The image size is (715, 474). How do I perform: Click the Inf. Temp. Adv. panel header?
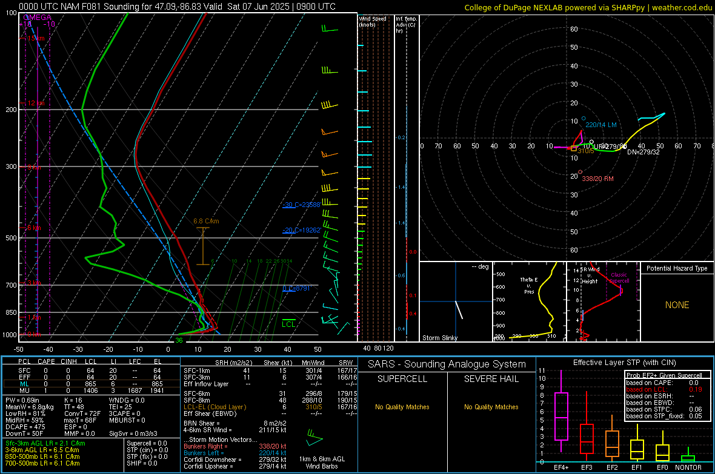(405, 24)
